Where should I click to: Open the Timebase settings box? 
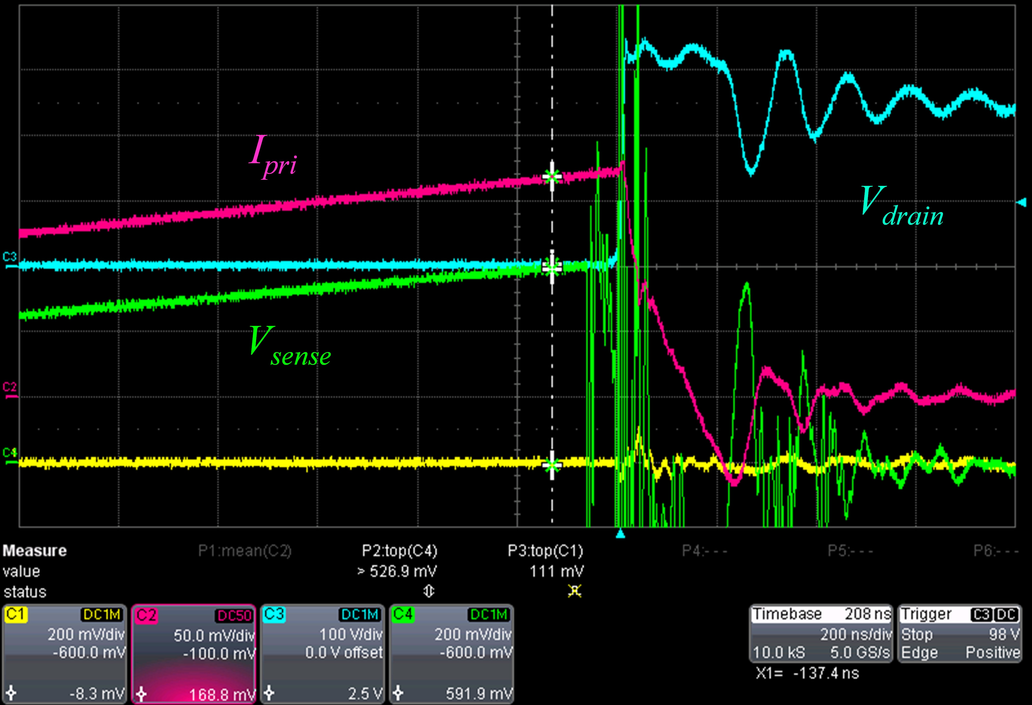[821, 633]
